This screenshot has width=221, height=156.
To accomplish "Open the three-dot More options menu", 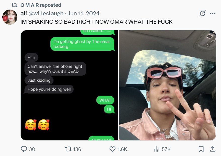I will 213,13.
